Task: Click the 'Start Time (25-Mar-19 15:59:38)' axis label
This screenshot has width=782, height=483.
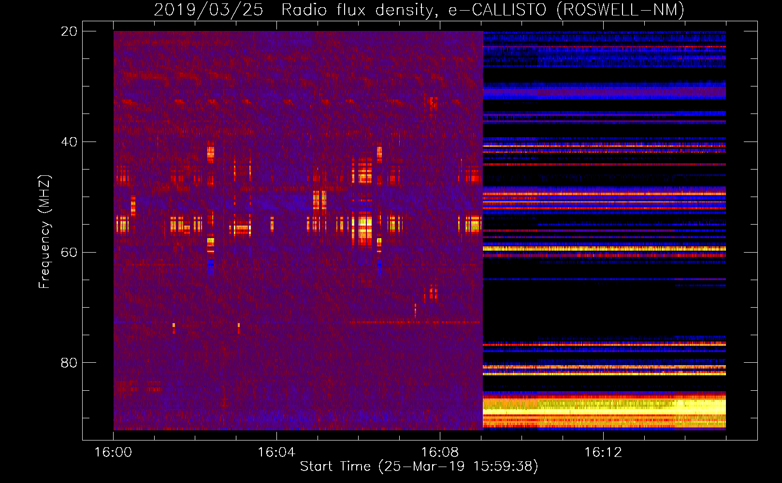Action: pos(419,467)
